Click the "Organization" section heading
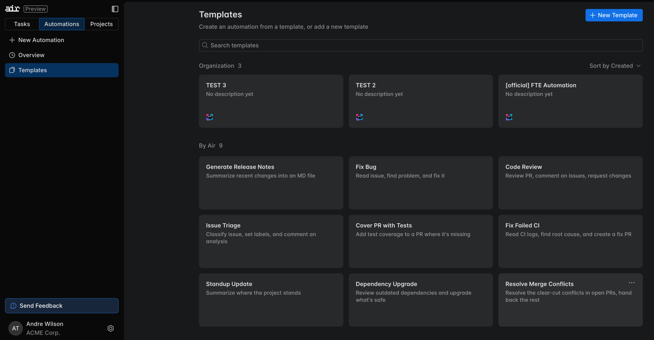Screen dimensions: 654x340 click(x=216, y=66)
